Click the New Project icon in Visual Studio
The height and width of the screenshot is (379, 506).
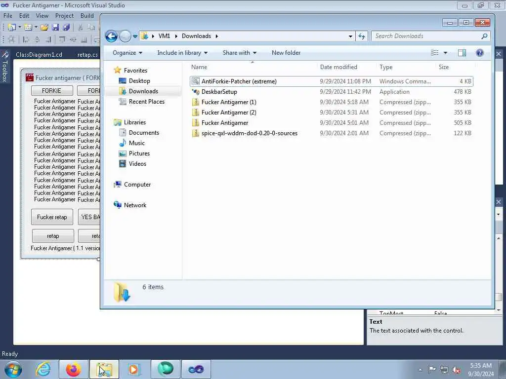point(12,28)
